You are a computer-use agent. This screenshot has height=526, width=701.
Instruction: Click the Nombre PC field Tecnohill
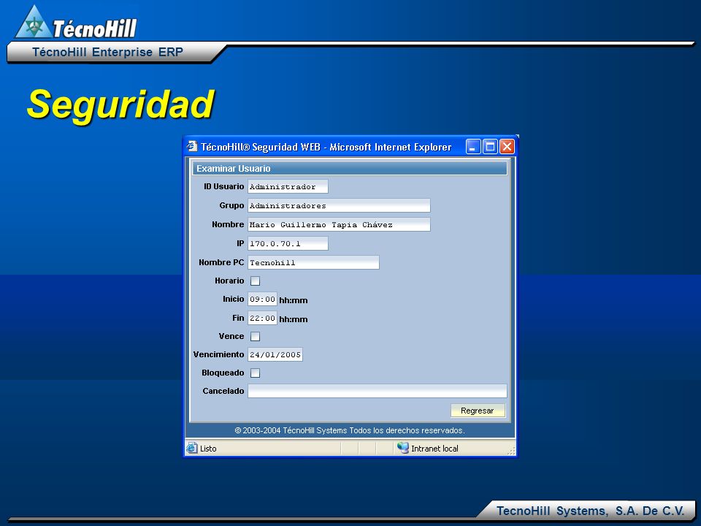[313, 262]
